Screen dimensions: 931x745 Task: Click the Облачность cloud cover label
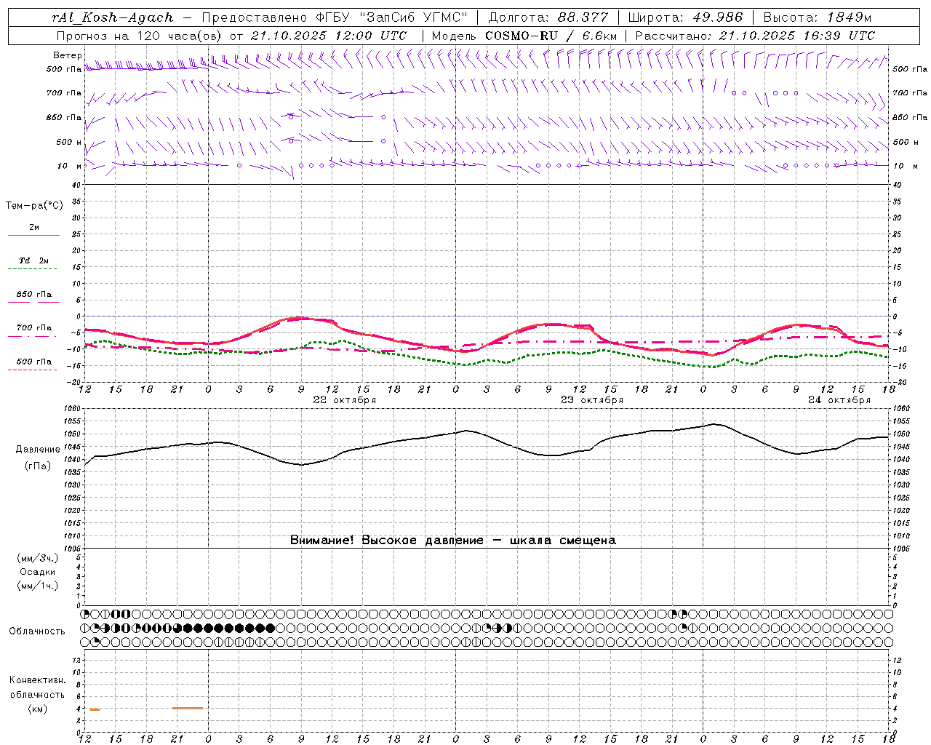click(x=37, y=632)
